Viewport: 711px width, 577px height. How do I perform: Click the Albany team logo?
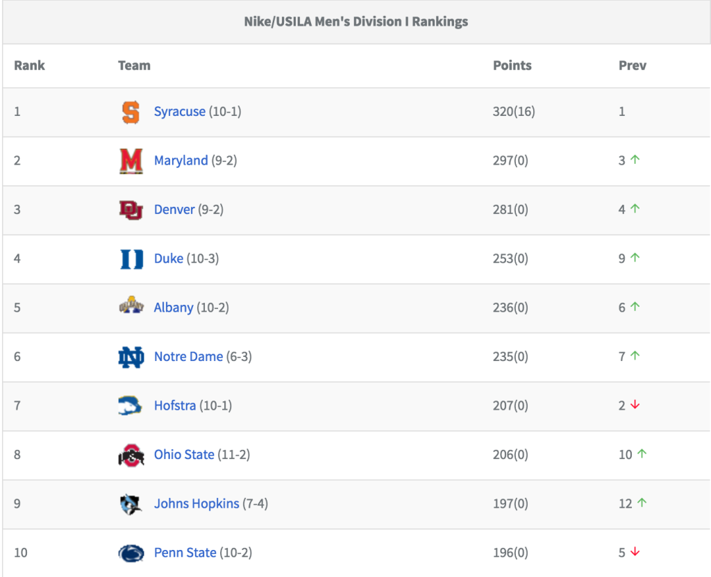[131, 304]
